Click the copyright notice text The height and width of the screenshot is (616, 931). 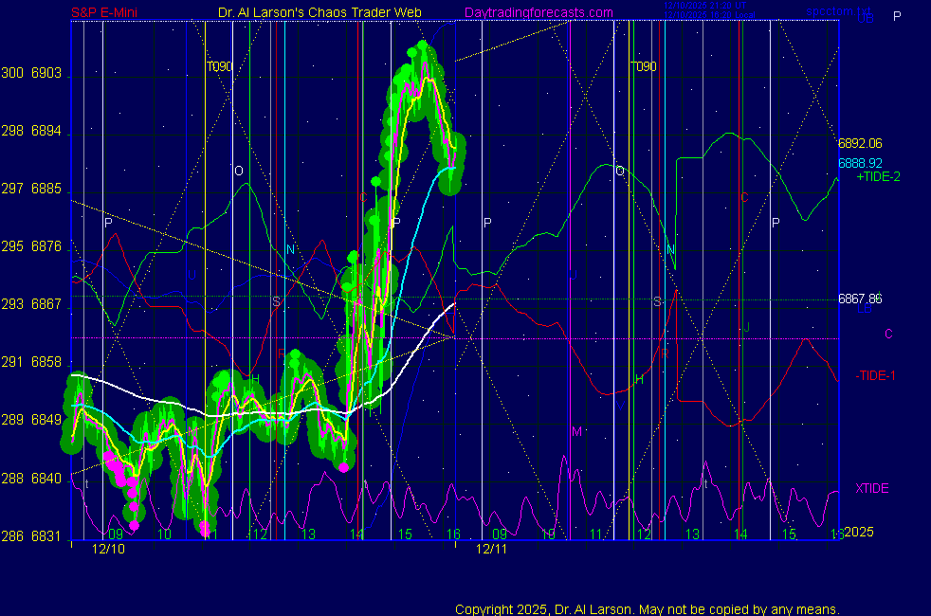pos(647,609)
